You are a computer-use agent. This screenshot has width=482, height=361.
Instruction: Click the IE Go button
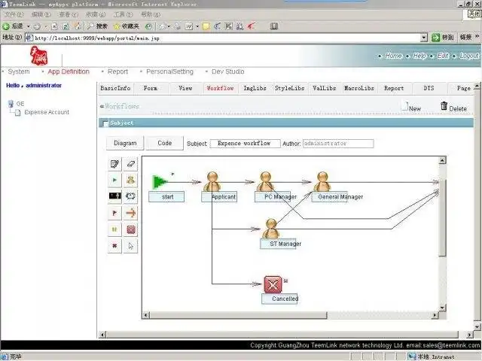443,38
